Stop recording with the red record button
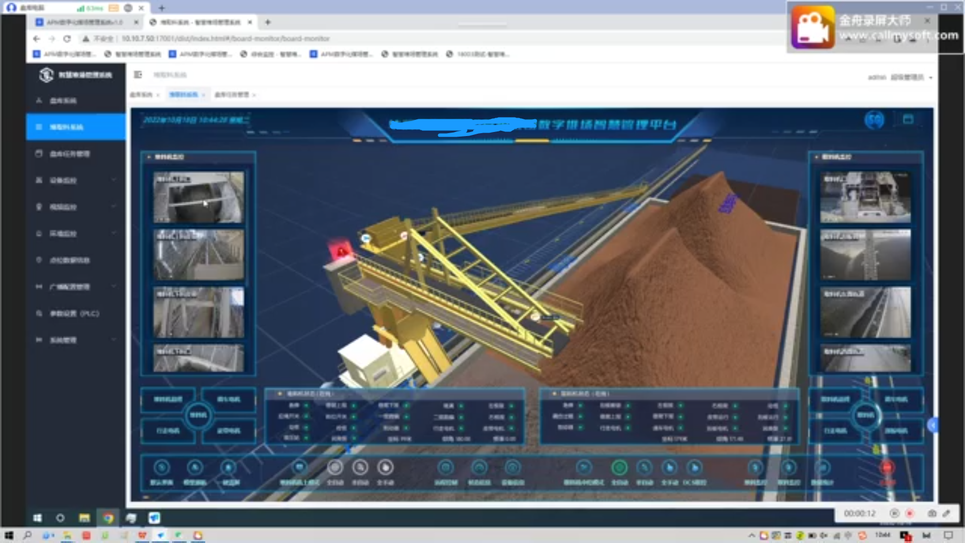 pyautogui.click(x=910, y=513)
